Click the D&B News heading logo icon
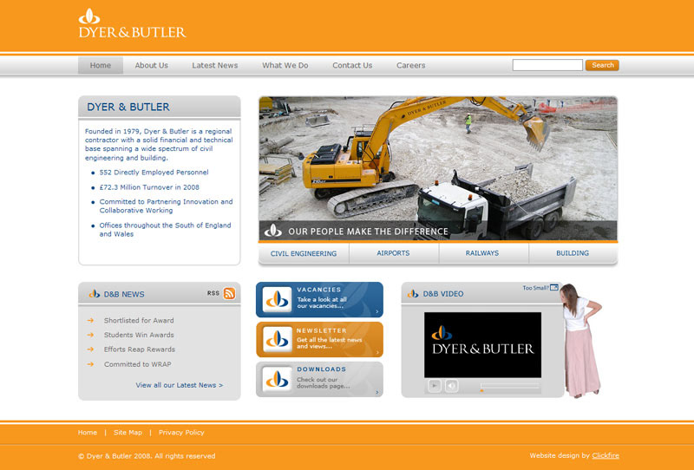This screenshot has width=694, height=470. tap(95, 294)
